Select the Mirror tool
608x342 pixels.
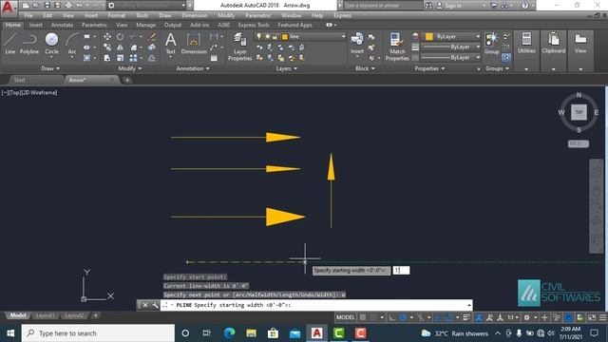121,47
